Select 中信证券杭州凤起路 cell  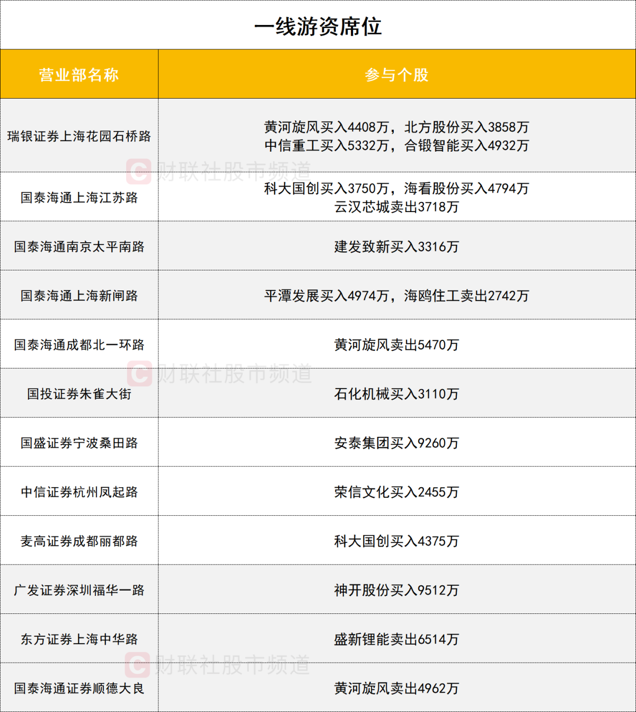coord(79,493)
